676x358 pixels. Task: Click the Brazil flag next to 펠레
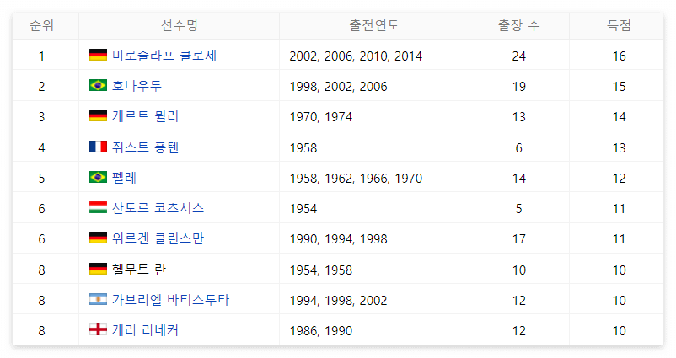(x=98, y=177)
